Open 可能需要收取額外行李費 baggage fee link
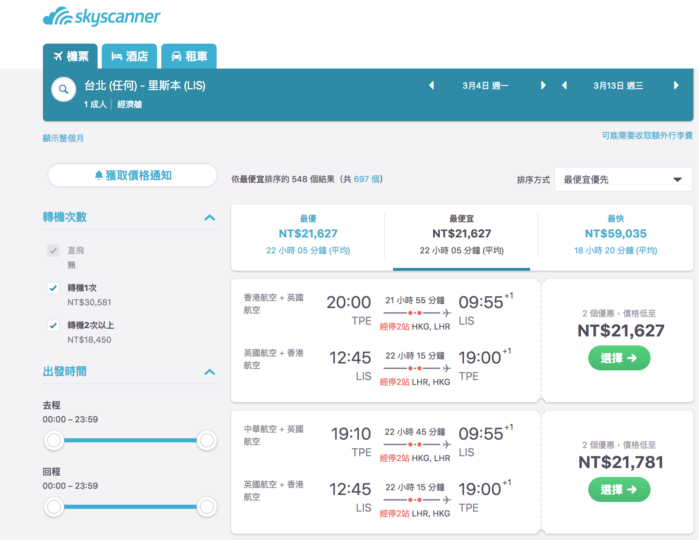 pos(647,135)
